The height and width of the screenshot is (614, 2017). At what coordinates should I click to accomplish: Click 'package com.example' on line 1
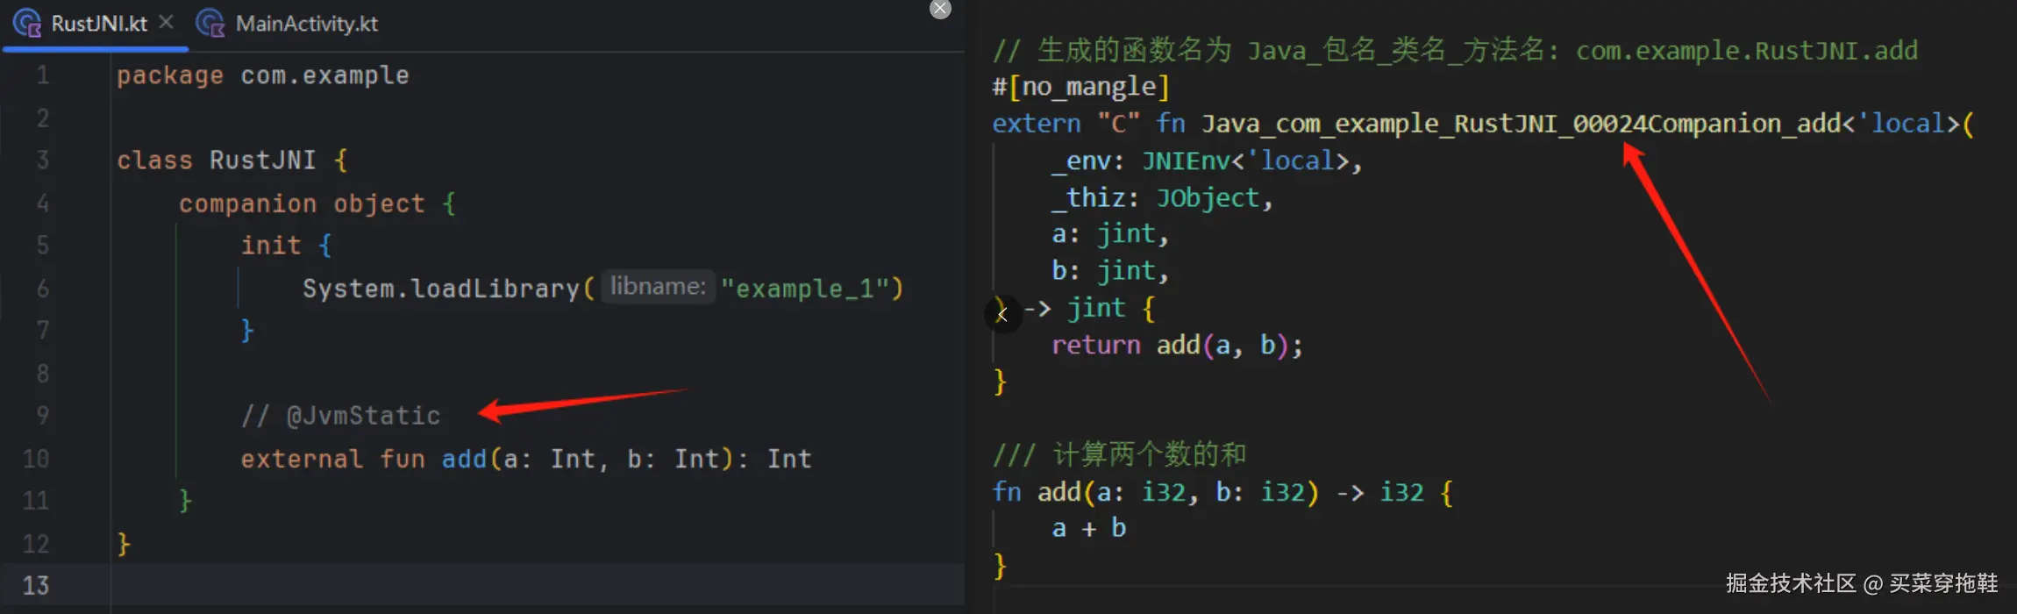[263, 75]
